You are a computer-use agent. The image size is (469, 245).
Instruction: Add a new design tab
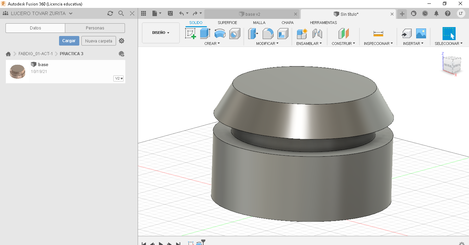(x=402, y=14)
